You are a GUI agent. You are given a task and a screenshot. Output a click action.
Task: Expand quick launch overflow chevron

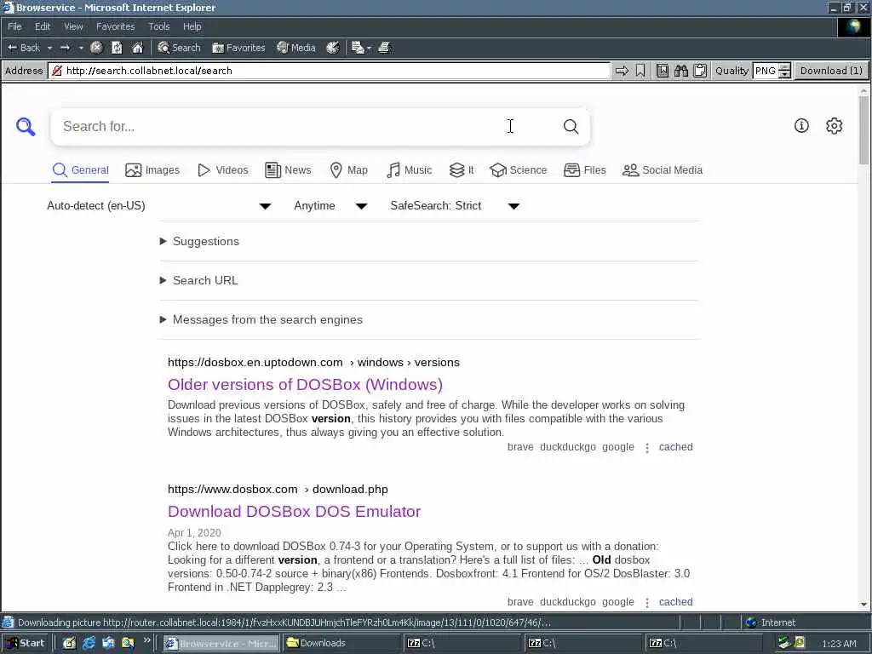(146, 640)
